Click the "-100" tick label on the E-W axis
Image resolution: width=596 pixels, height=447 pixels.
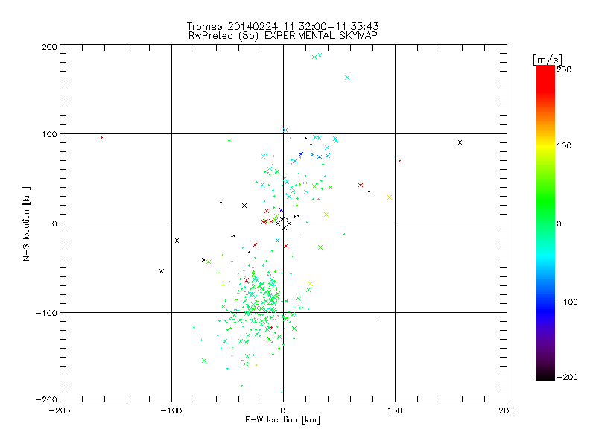point(171,410)
